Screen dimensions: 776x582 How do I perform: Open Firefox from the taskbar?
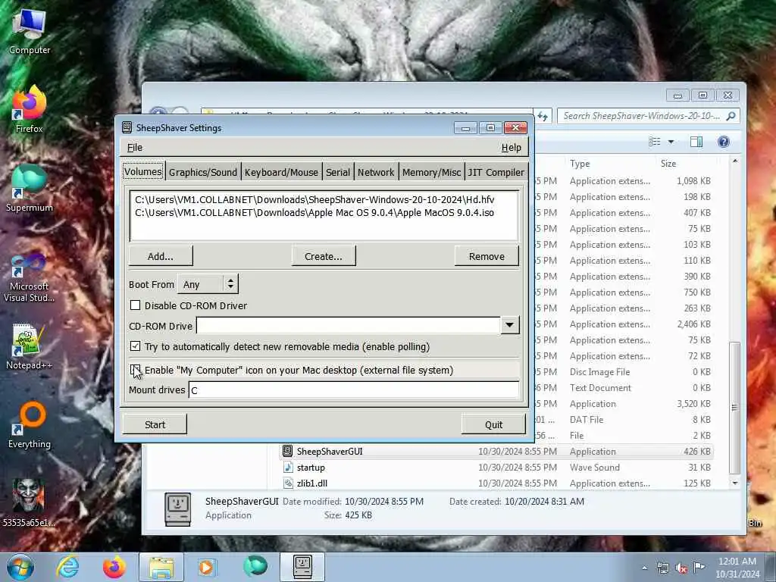(114, 567)
